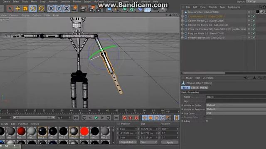The height and width of the screenshot is (149, 266).
Task: Open the floor environment object icon
Action: 148,10
